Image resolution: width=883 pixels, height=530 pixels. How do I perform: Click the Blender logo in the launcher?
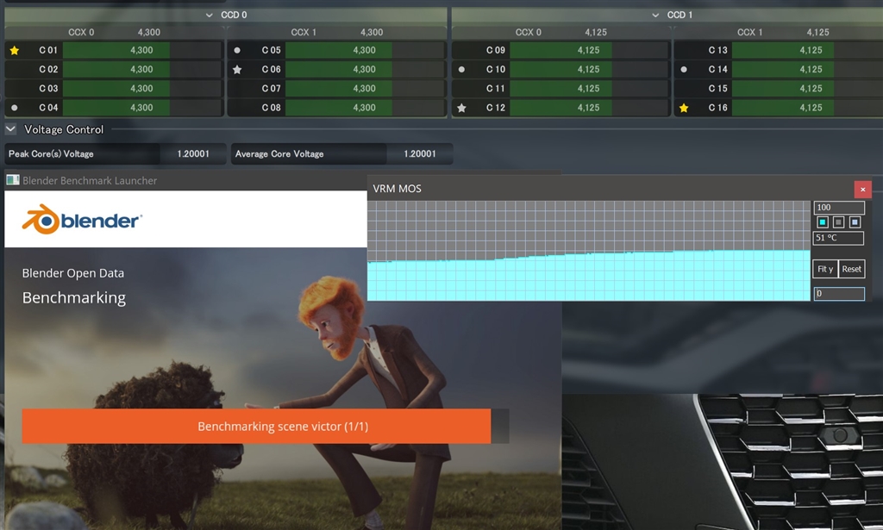click(x=82, y=220)
